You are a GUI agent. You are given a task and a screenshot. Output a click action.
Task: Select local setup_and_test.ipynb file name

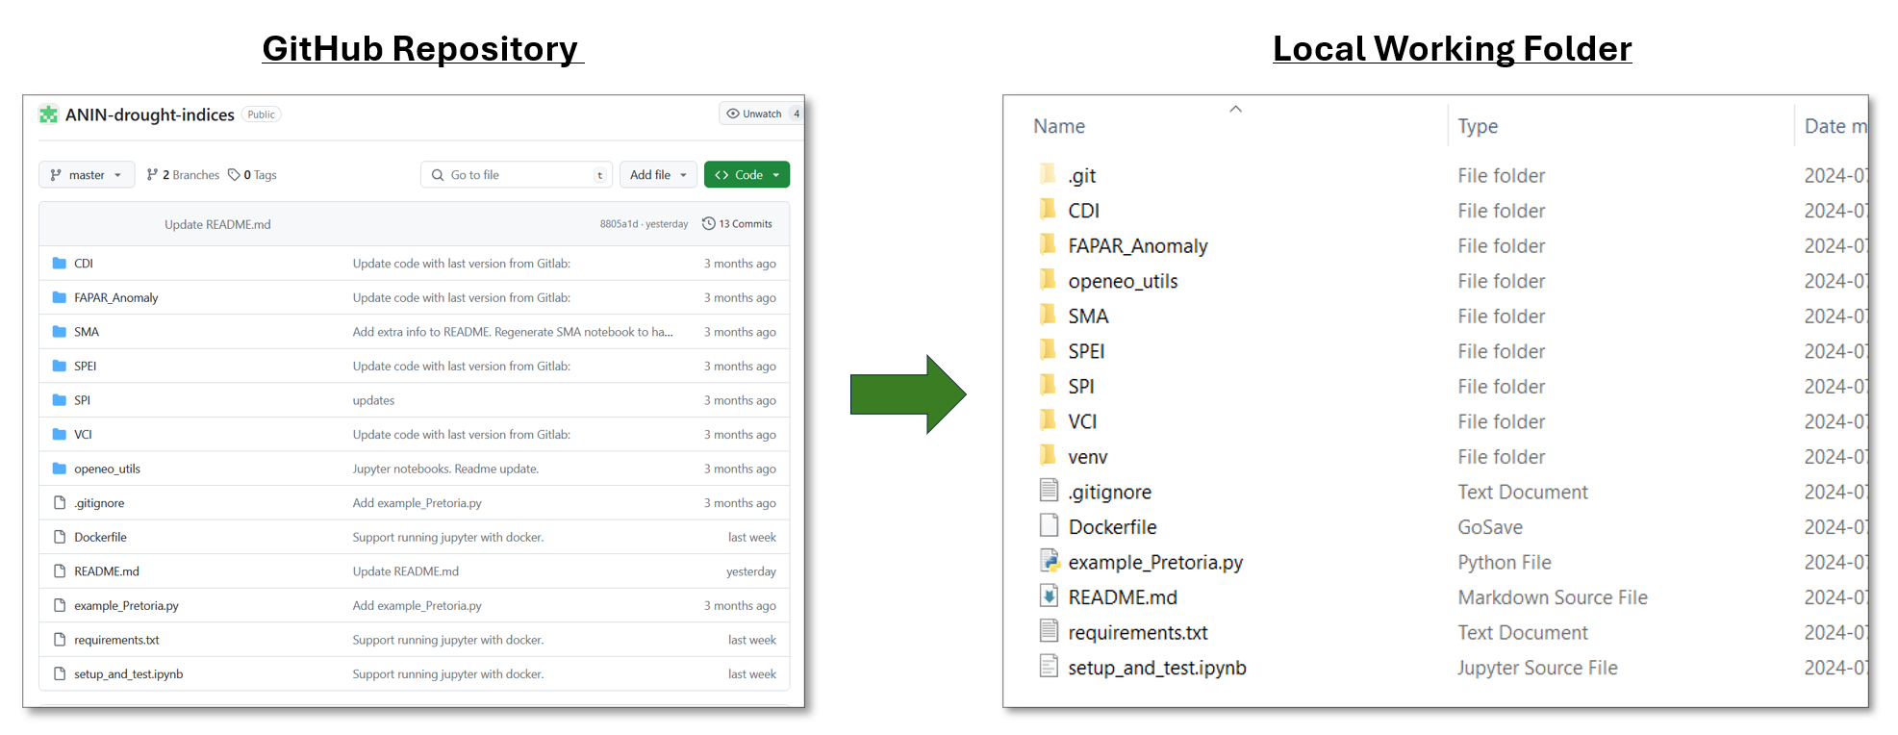click(x=1157, y=668)
